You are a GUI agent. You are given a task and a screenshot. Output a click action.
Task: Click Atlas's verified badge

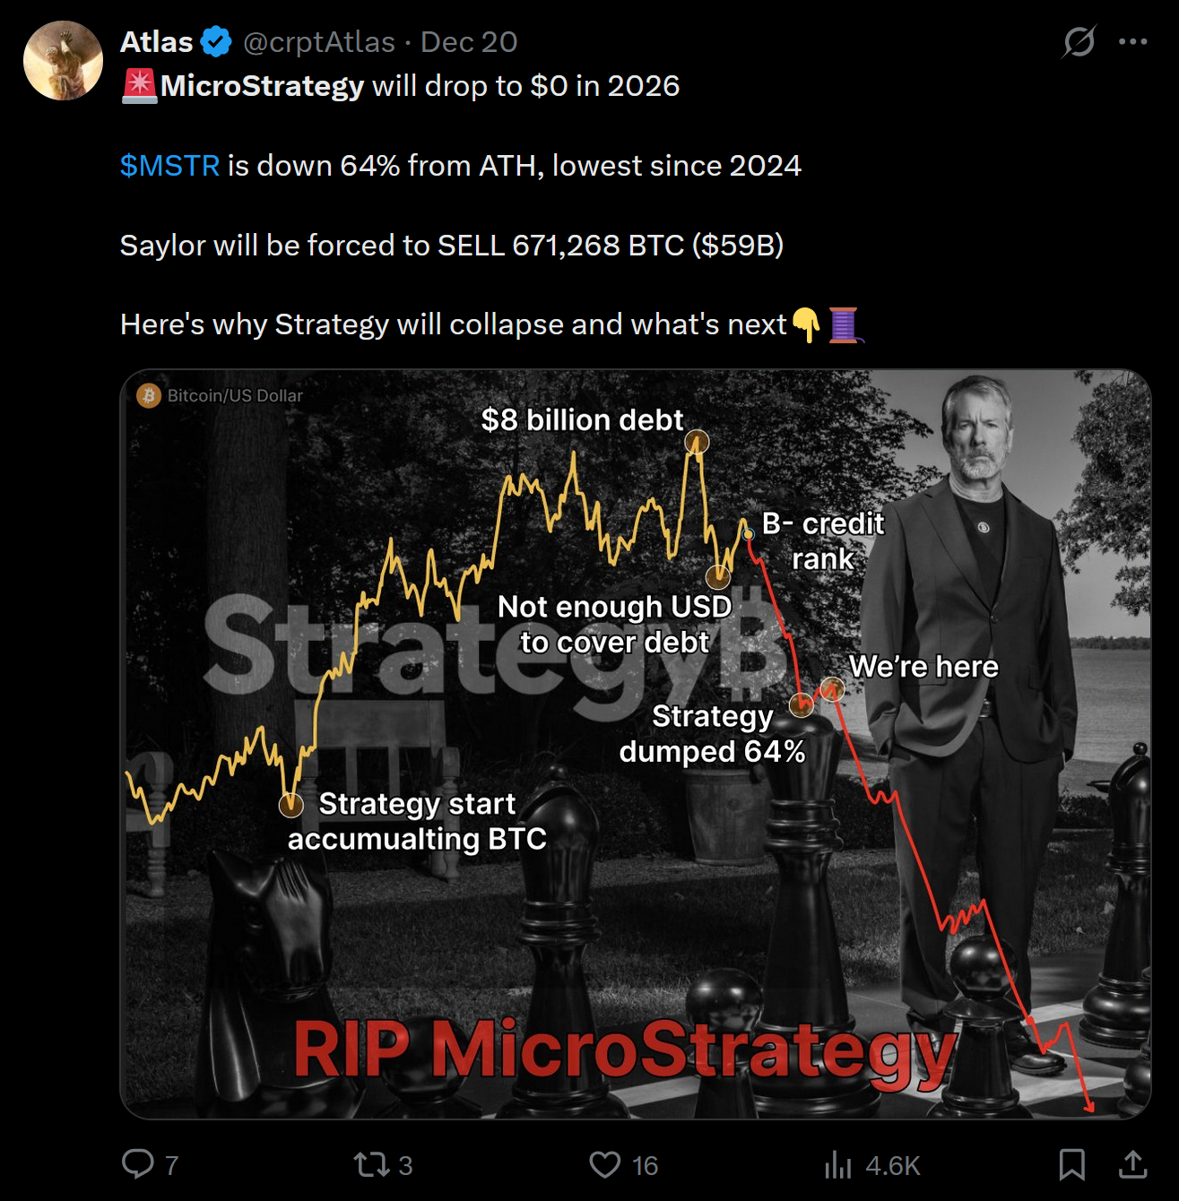[x=213, y=40]
